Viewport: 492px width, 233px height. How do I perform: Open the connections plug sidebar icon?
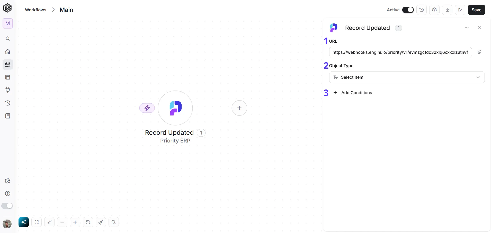[8, 90]
